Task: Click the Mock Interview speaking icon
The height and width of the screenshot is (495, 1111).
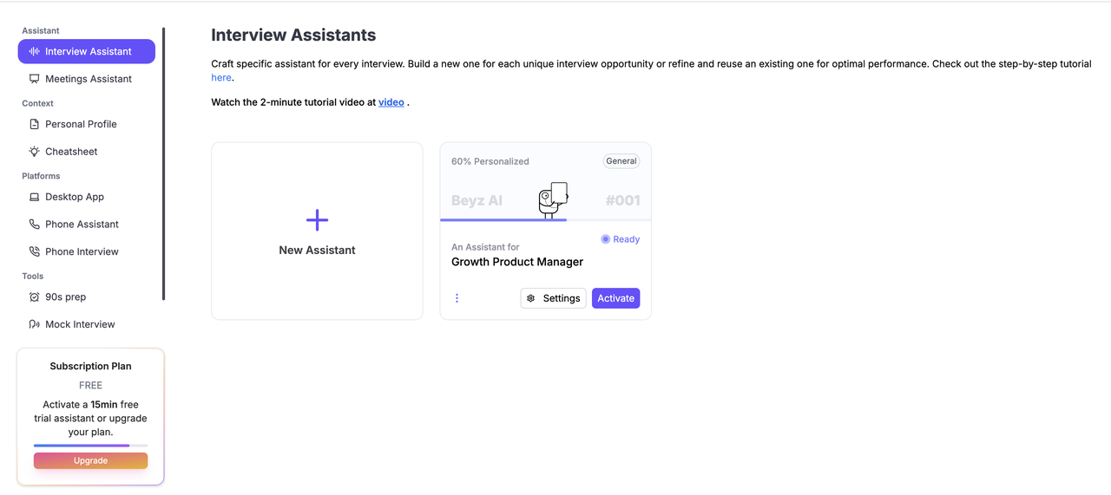Action: click(35, 324)
